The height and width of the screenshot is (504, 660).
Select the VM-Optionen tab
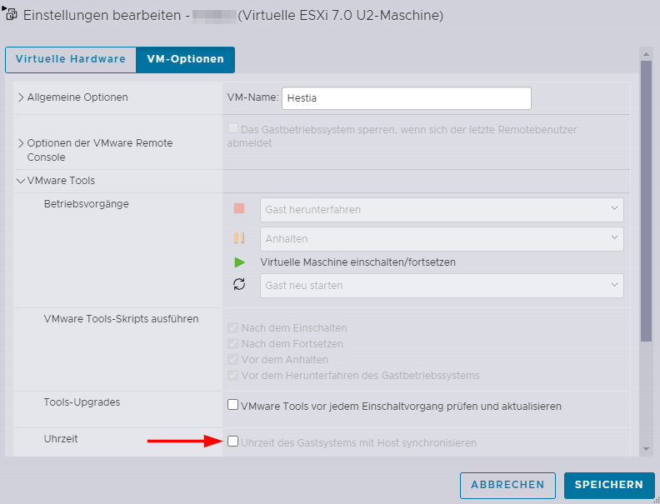pyautogui.click(x=185, y=59)
